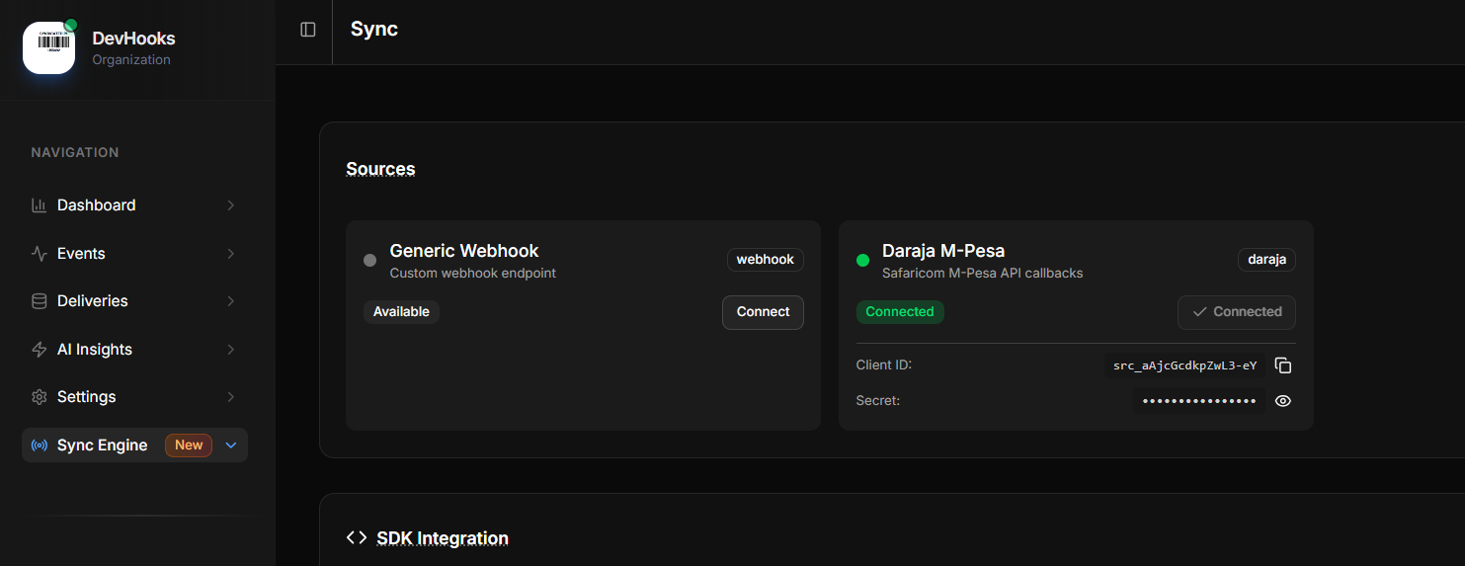Expand the Deliveries menu chevron
The image size is (1465, 566).
point(231,301)
